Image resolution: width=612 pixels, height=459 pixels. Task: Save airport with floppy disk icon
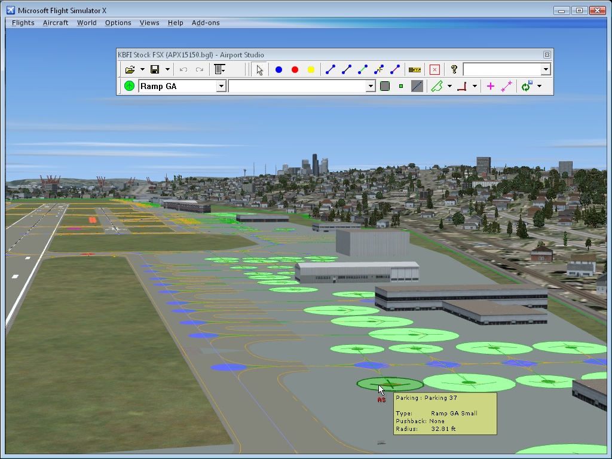[155, 69]
